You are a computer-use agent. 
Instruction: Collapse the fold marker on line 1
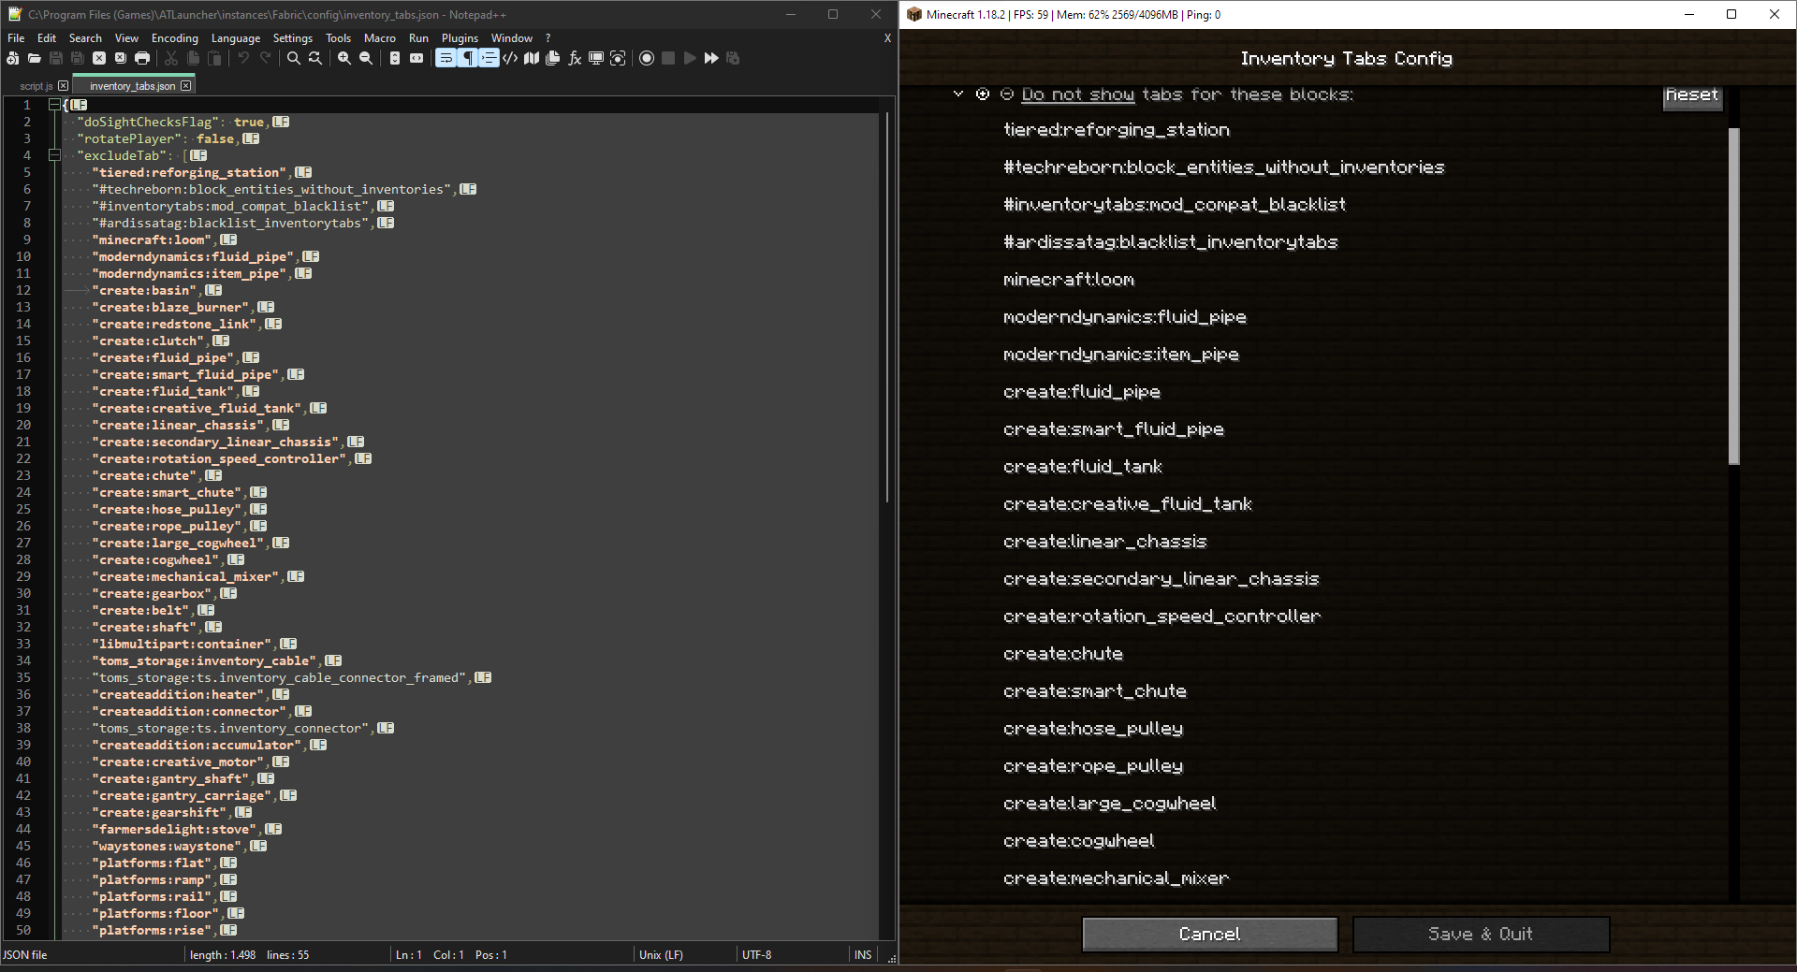(x=54, y=105)
